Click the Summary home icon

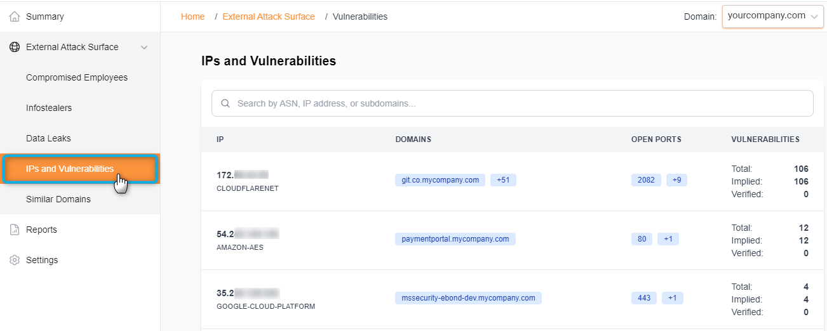[x=15, y=16]
